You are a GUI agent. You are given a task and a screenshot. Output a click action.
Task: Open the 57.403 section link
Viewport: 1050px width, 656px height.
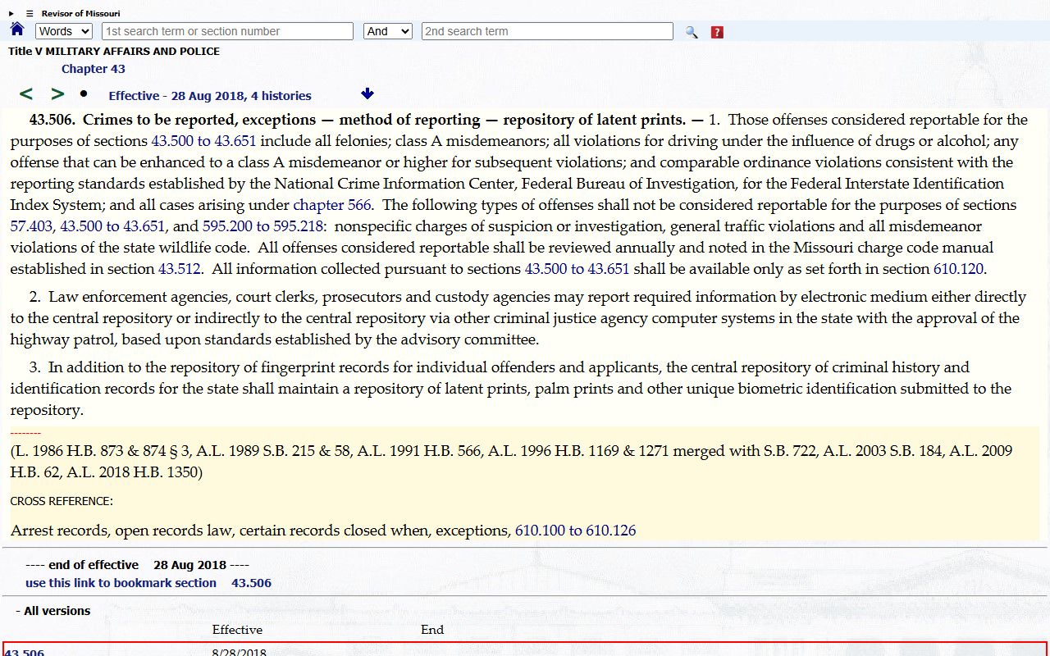click(31, 226)
